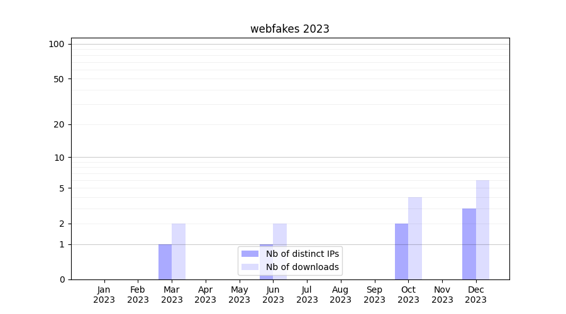This screenshot has height=314, width=566.
Task: Select the tallest December downloads bar
Action: pos(482,230)
